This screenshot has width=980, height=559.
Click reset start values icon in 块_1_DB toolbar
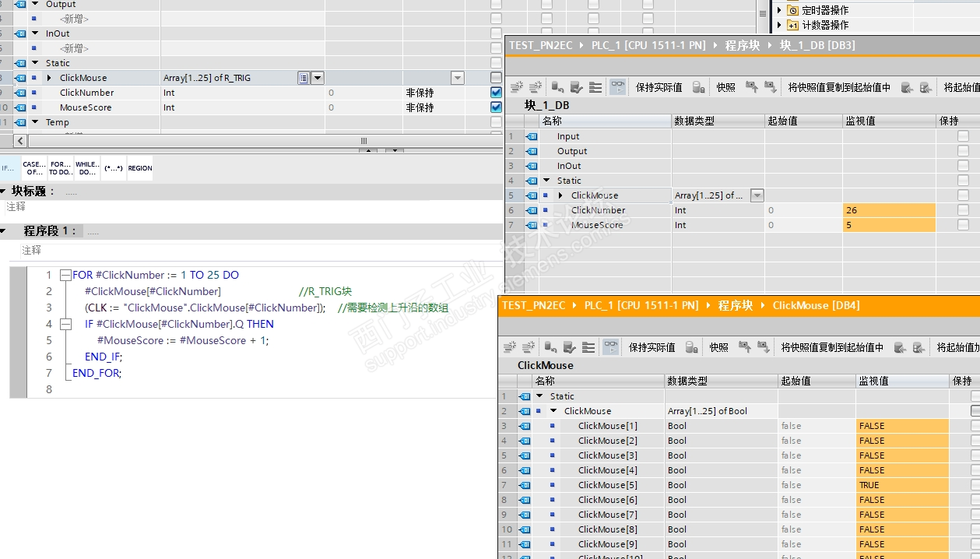557,87
